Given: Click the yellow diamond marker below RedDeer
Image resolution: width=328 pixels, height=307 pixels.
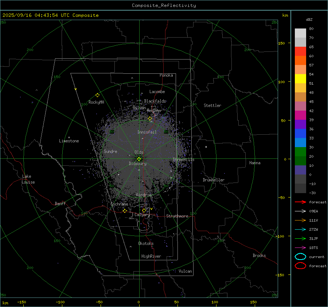Looking at the screenshot, I should click(x=150, y=119).
